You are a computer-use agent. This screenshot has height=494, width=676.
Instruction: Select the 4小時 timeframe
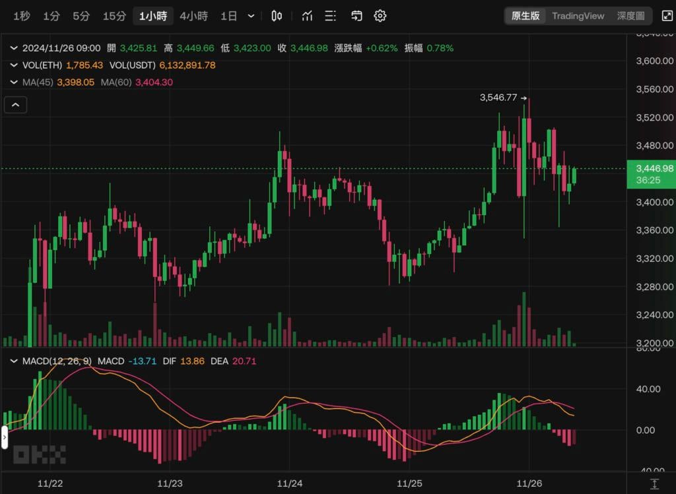(193, 16)
